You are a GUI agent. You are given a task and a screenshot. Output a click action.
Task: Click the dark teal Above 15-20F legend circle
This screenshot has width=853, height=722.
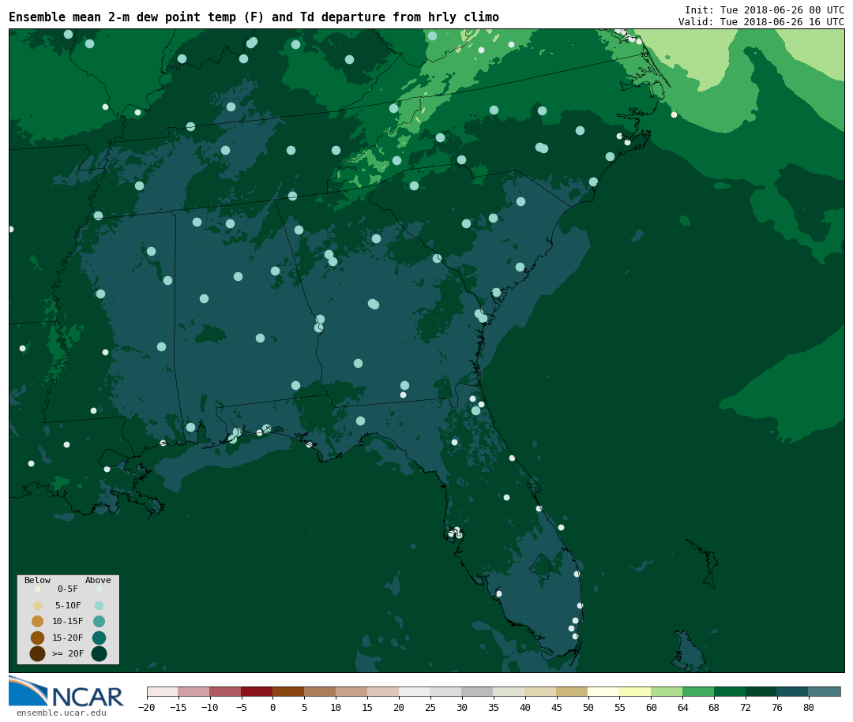(99, 638)
